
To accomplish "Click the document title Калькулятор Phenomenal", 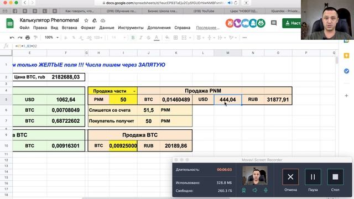I will click(49, 20).
